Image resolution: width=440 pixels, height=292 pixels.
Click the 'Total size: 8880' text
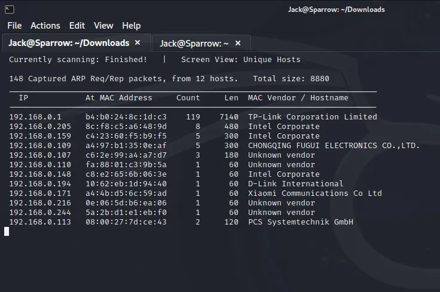(291, 79)
